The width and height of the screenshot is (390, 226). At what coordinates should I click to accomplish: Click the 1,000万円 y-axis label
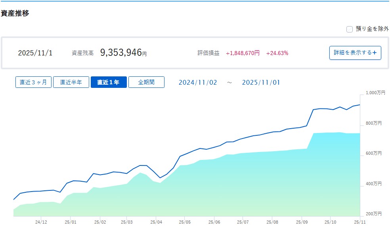(375, 93)
